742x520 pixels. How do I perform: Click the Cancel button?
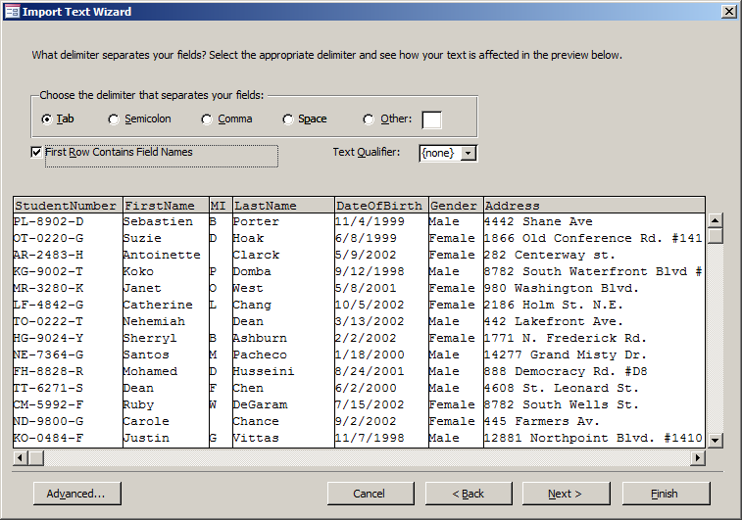[x=371, y=494]
